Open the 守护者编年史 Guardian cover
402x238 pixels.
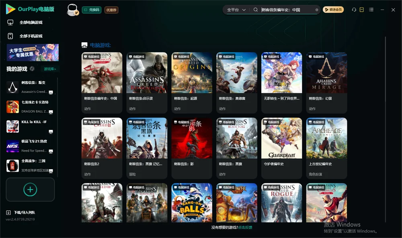pos(281,138)
